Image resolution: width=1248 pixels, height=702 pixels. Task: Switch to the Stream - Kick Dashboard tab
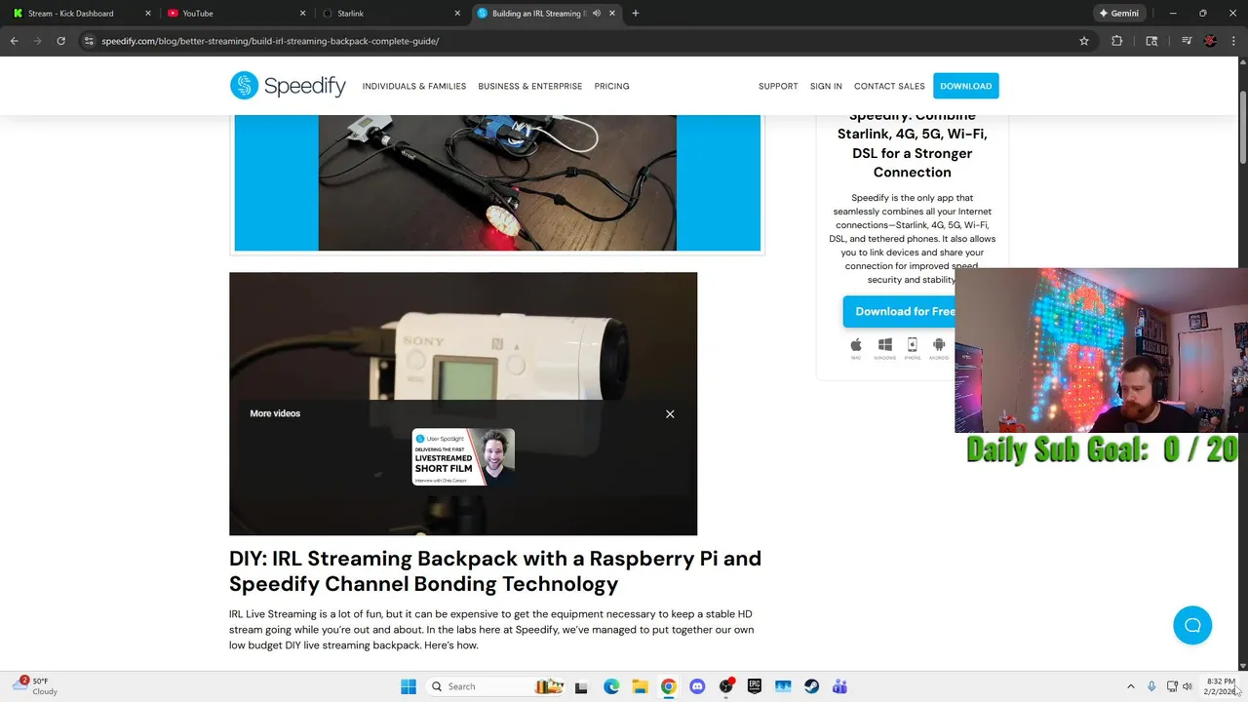(x=70, y=14)
